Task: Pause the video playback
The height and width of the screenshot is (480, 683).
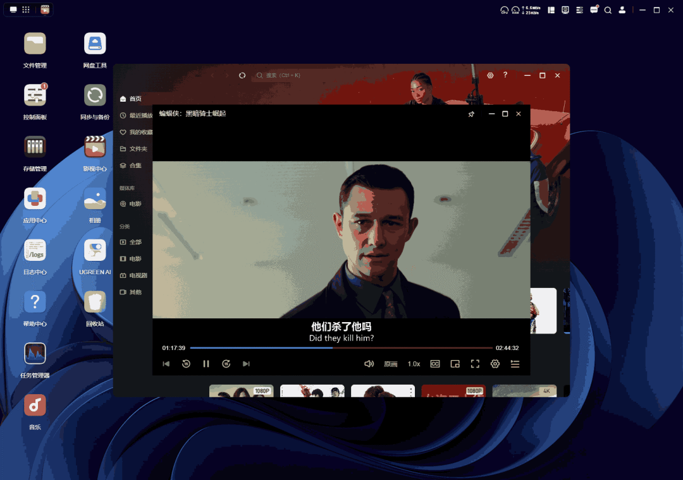Action: pos(206,364)
